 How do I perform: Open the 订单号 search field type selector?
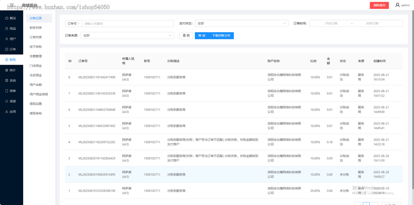coord(73,23)
